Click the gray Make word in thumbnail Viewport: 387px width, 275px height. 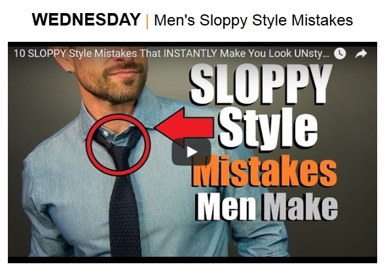(301, 206)
